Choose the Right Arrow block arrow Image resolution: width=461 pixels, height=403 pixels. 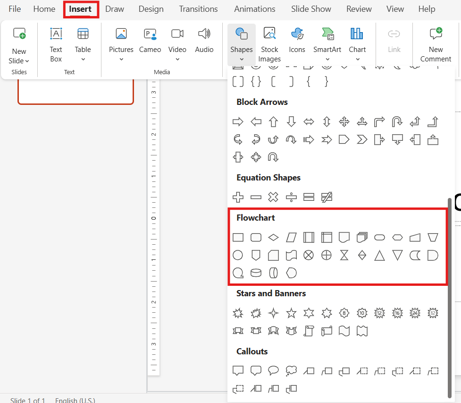238,121
